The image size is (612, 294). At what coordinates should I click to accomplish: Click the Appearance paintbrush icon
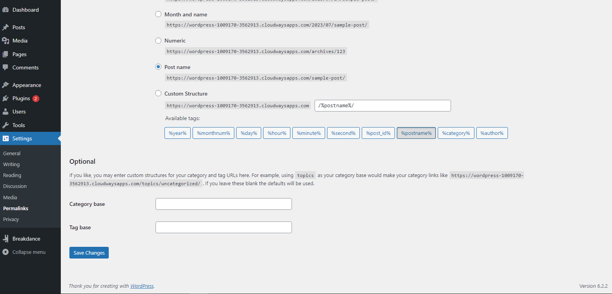click(5, 85)
